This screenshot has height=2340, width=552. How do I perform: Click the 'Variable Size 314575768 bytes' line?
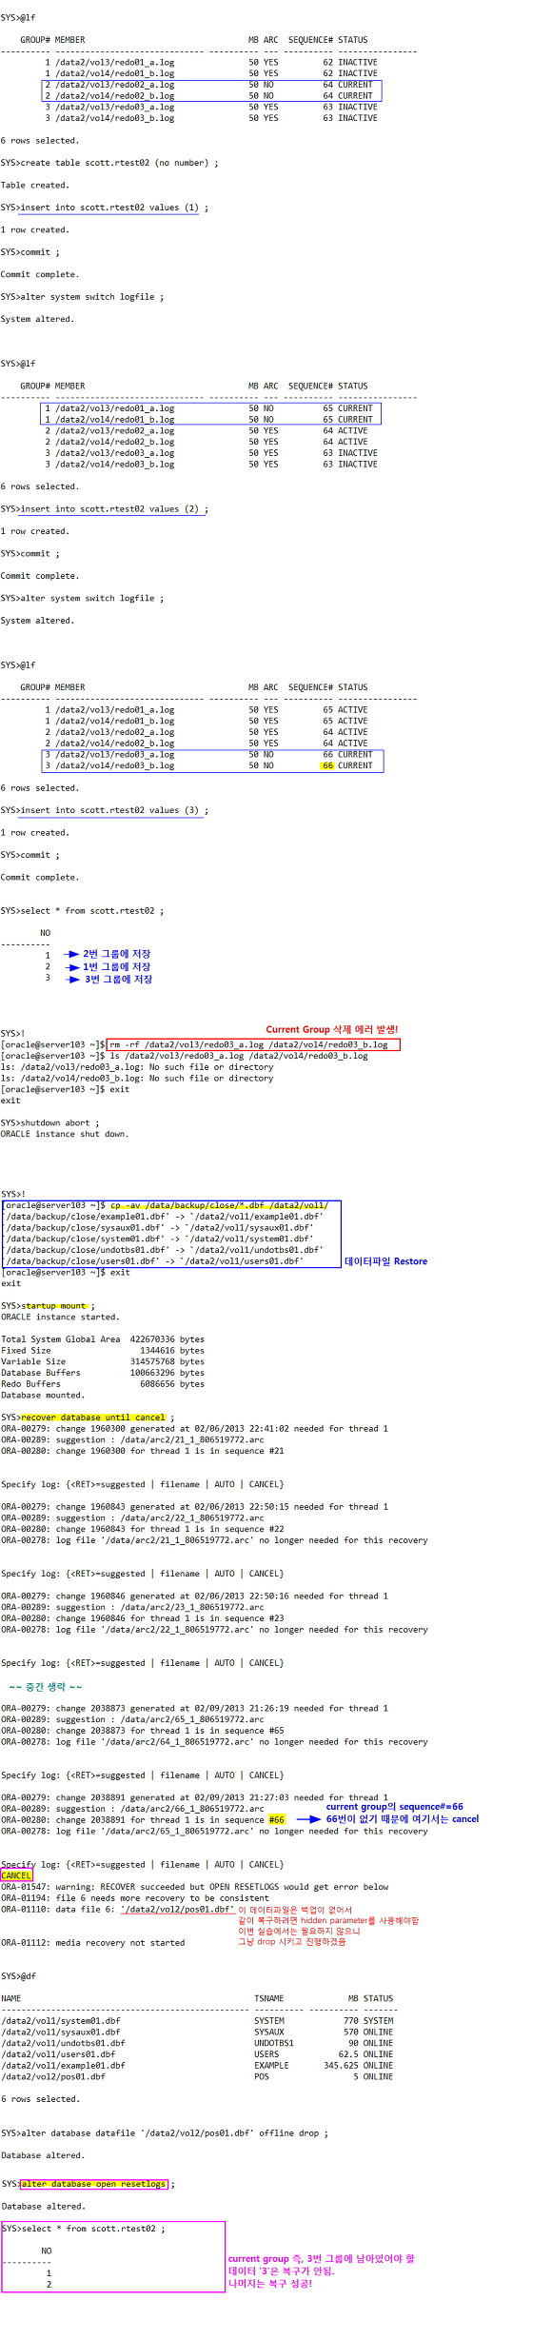pyautogui.click(x=103, y=1362)
